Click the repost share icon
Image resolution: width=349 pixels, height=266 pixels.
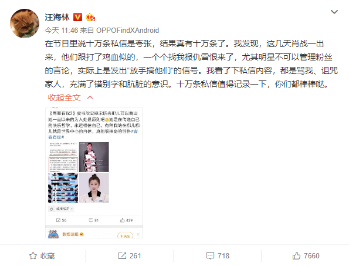tap(122, 256)
